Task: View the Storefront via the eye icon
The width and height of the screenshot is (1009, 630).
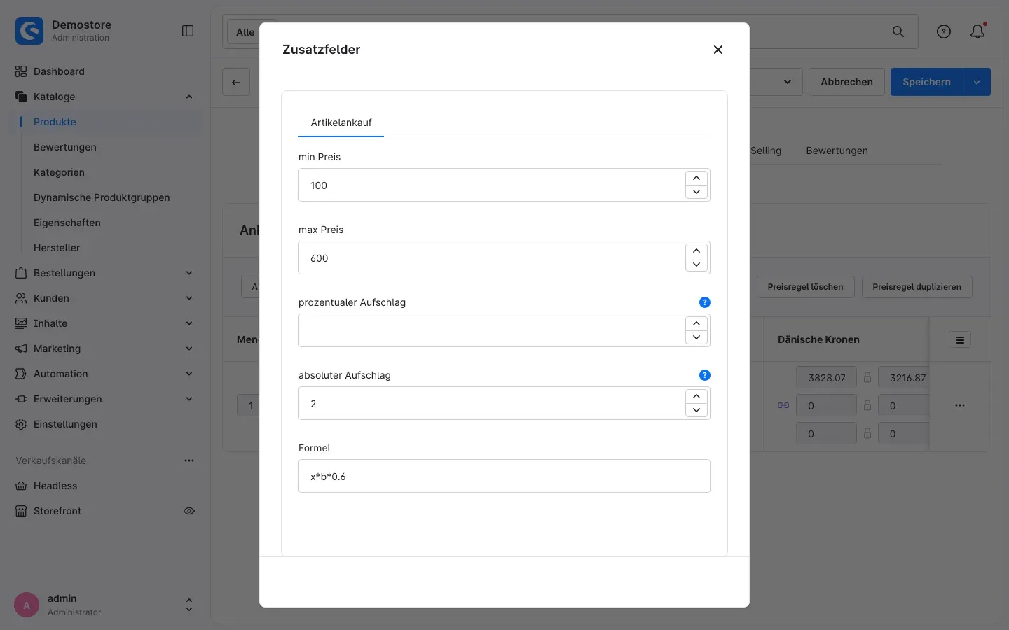Action: [x=189, y=511]
